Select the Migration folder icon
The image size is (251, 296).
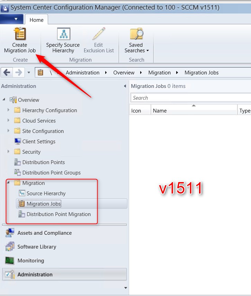pyautogui.click(x=17, y=183)
